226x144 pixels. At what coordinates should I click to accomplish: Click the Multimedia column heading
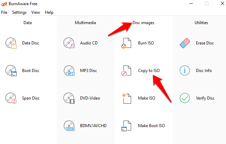85,23
